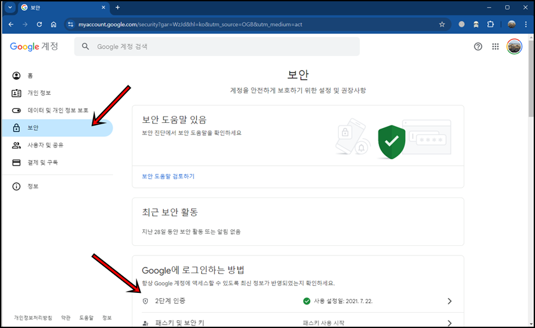Viewport: 535px width, 328px height.
Task: Open 개인정보처리방침 footer link
Action: click(33, 318)
